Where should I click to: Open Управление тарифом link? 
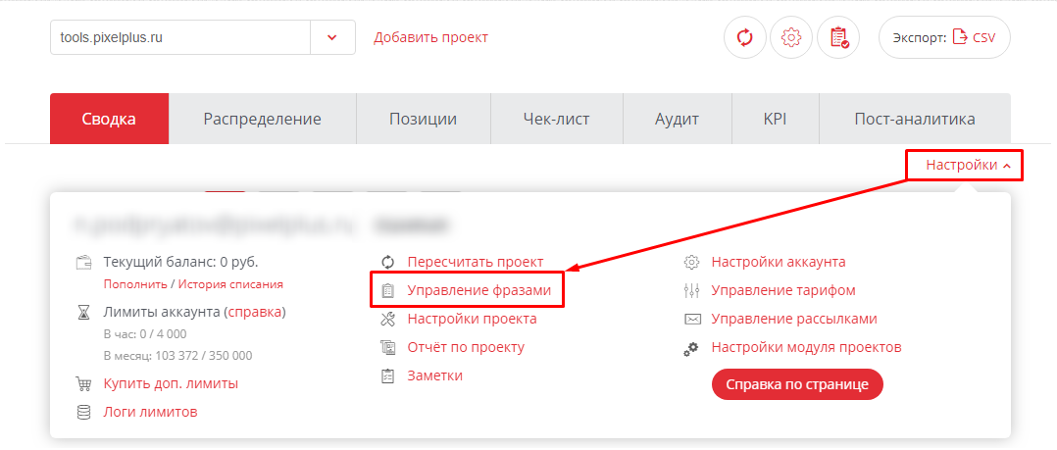click(x=783, y=290)
